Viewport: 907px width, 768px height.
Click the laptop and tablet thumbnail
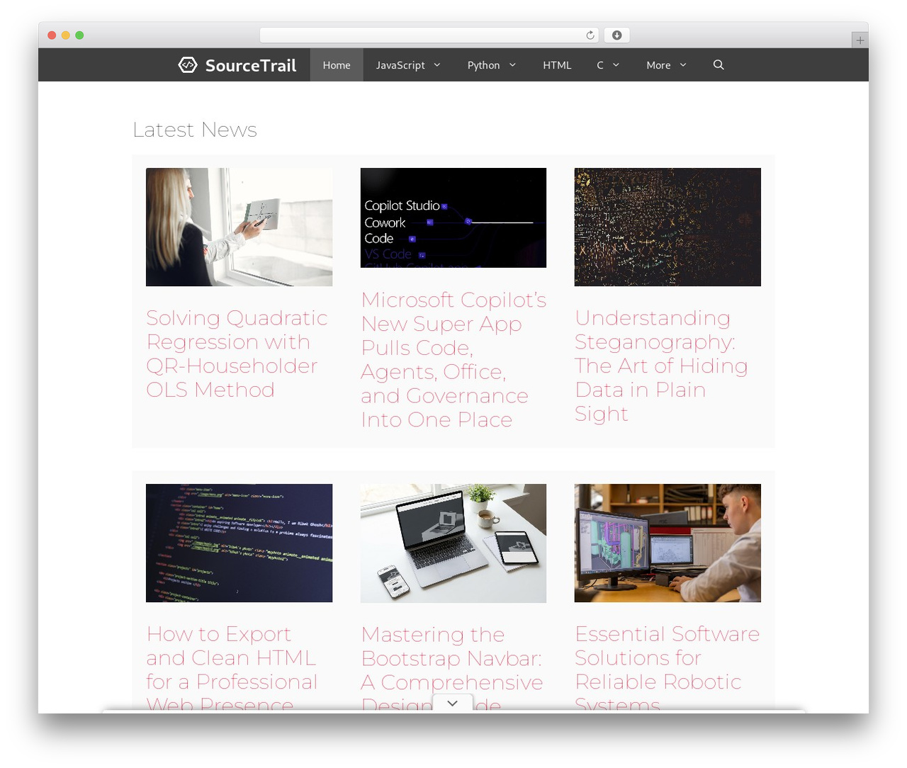click(x=453, y=543)
